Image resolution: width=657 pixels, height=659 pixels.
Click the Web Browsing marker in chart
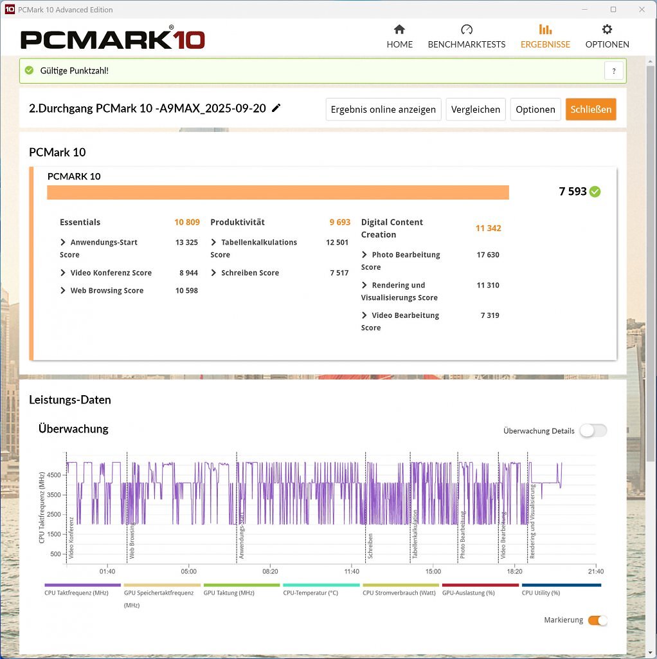[132, 541]
